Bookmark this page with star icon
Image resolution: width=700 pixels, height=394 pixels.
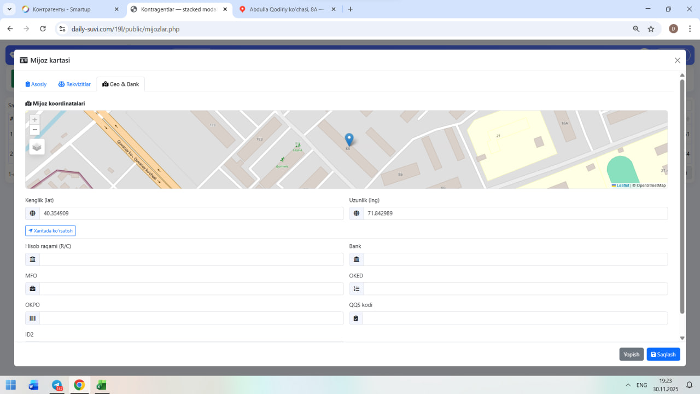point(651,29)
